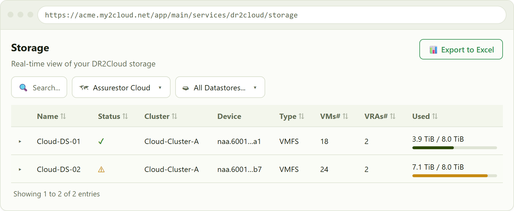Click the VM count 24

[x=324, y=169]
